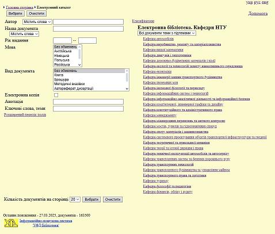The width and height of the screenshot is (275, 234).
Task: Open Кафедра теоретичної та прикладної механіки link
Action: tap(176, 143)
